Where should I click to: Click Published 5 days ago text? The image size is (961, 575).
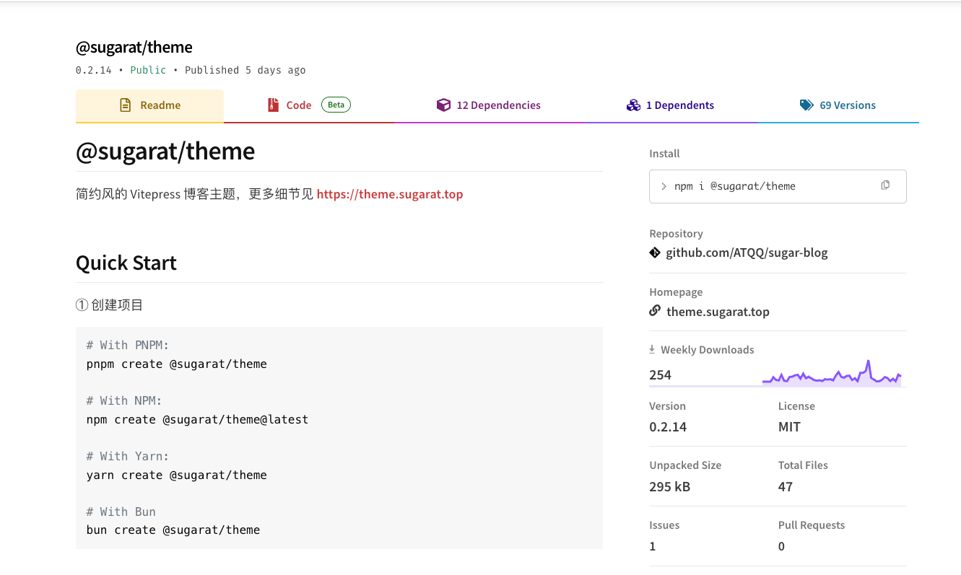(245, 70)
